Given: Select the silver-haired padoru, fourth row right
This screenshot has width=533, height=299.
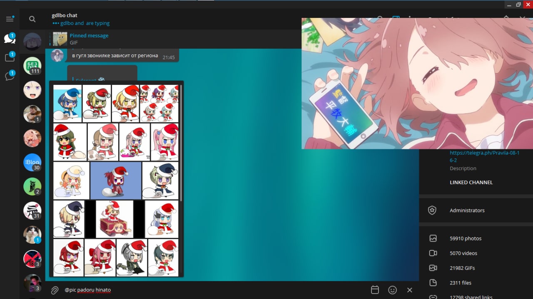Looking at the screenshot, I should 162,219.
